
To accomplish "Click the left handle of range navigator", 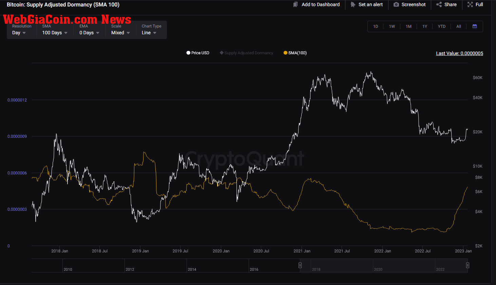I will 300,265.
